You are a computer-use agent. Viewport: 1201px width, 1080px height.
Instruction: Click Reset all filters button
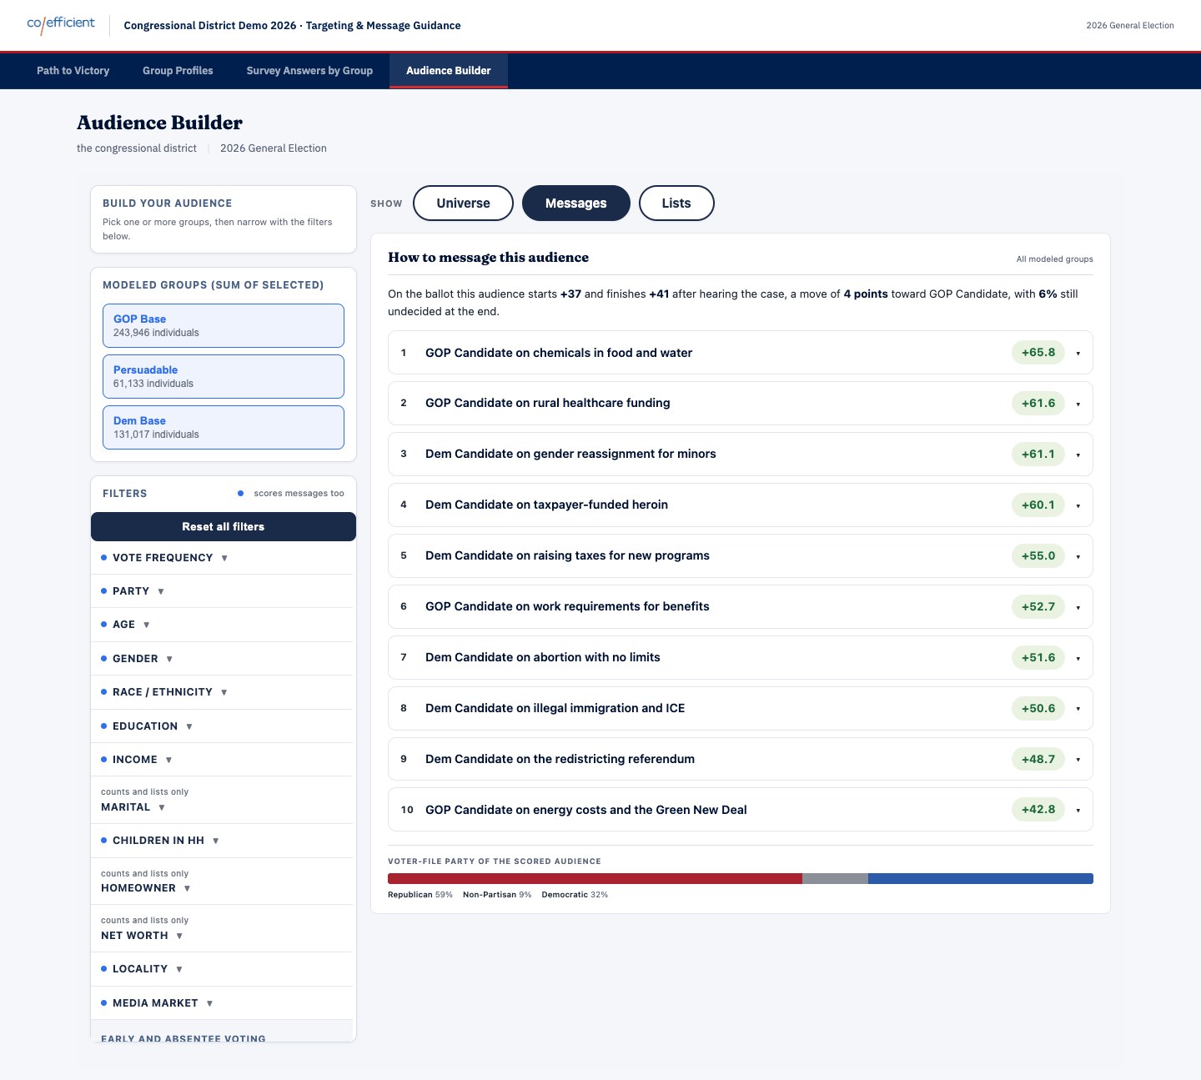point(224,526)
